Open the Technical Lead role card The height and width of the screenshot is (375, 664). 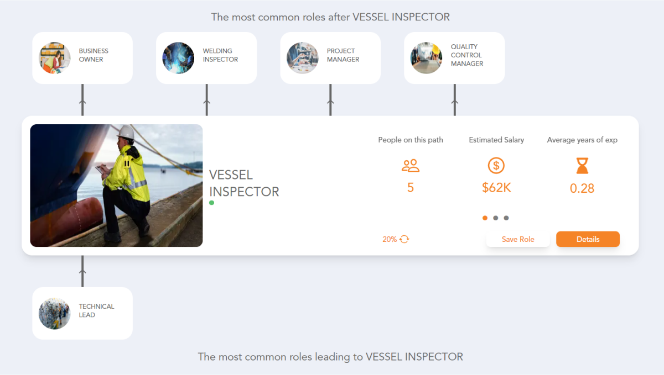(x=82, y=313)
